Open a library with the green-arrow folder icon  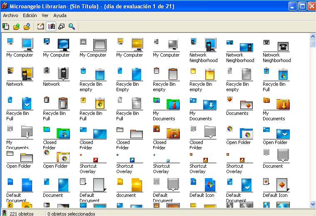point(16,26)
